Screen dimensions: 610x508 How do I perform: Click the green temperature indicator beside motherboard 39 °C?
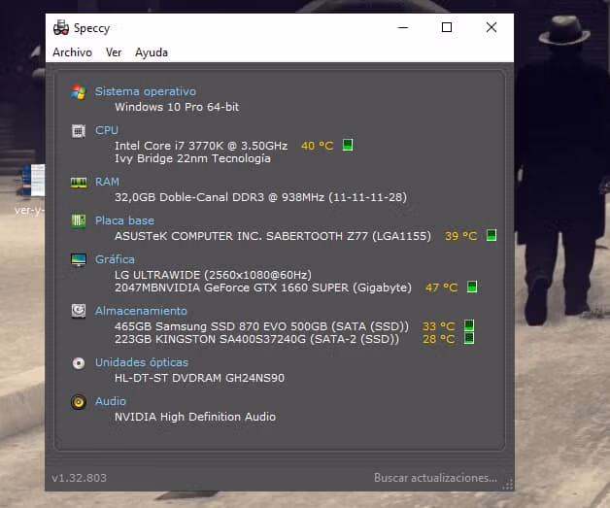(x=491, y=235)
